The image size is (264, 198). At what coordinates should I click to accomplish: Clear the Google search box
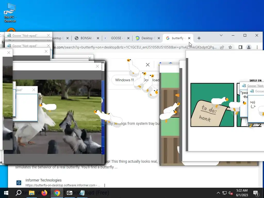click(x=148, y=65)
